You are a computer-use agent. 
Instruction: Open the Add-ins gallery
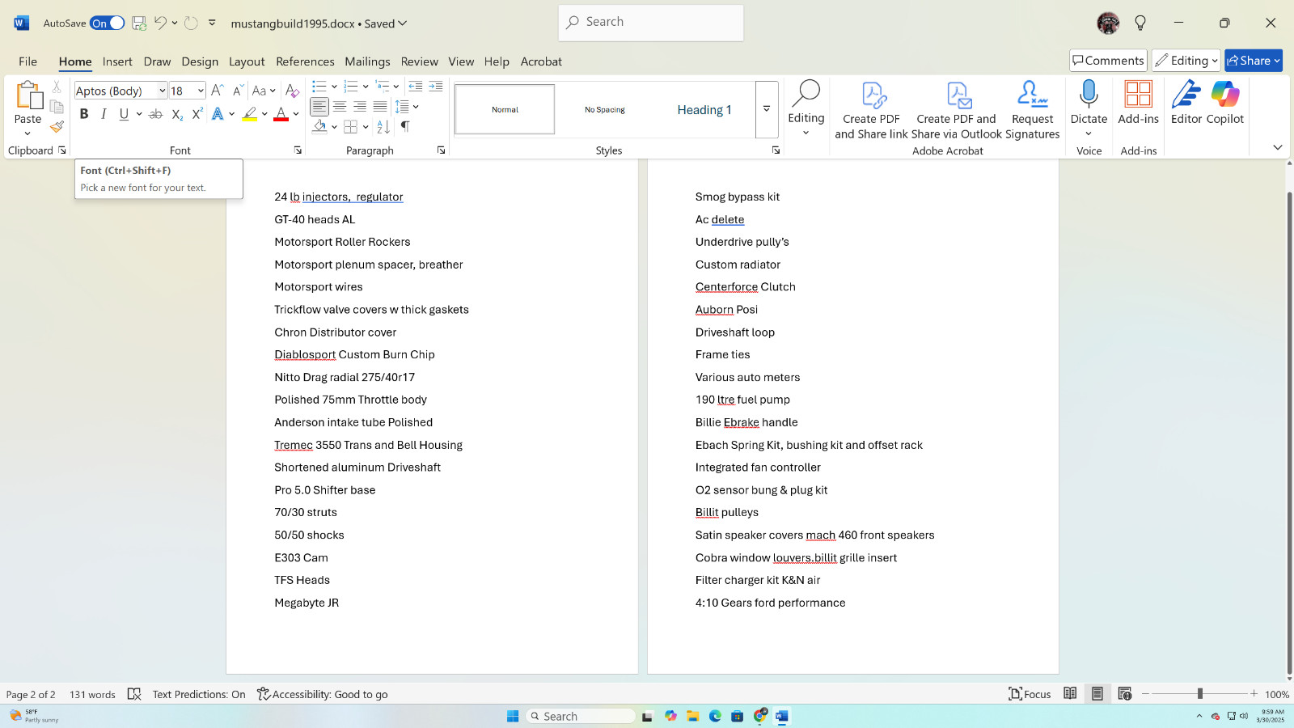click(x=1139, y=103)
